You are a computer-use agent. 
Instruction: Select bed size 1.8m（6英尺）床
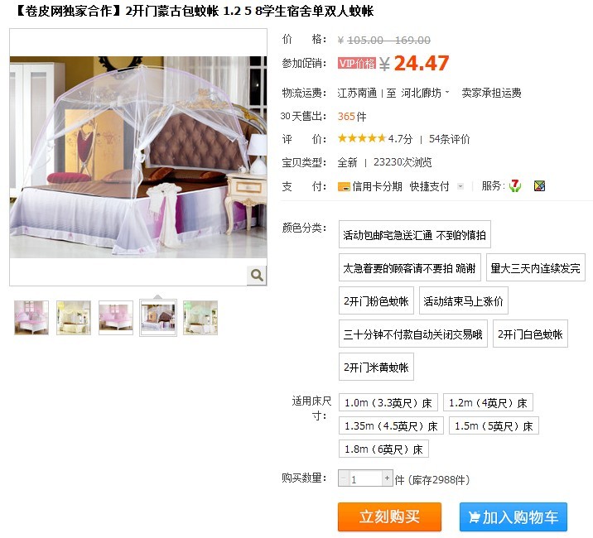tap(383, 449)
